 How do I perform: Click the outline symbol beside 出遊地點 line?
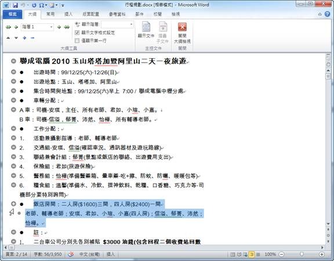click(x=13, y=81)
